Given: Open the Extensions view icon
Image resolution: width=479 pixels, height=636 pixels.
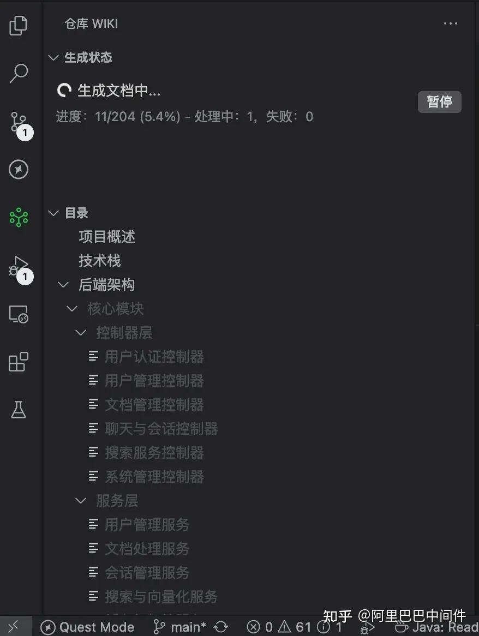Looking at the screenshot, I should pyautogui.click(x=19, y=362).
